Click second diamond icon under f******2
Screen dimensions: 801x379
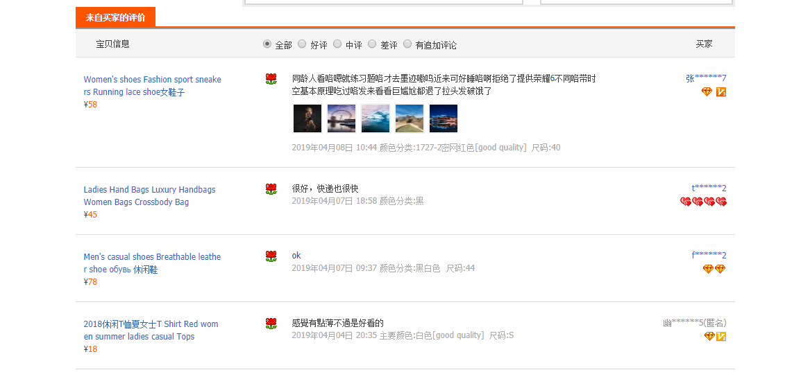pyautogui.click(x=720, y=269)
